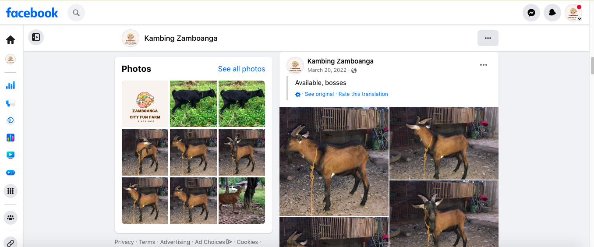Click the search magnifier icon

76,13
